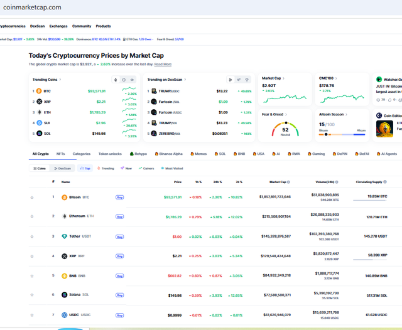Star Bitcoin to add to watchlist
The height and width of the screenshot is (330, 402).
point(32,198)
